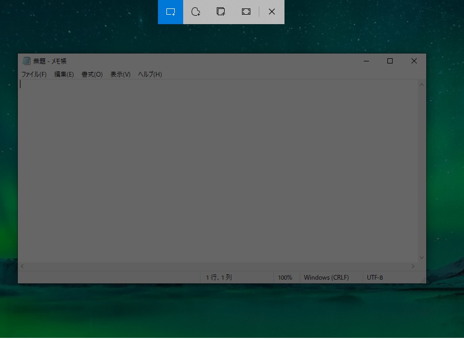Select the rectangular snip mode
The height and width of the screenshot is (340, 464).
pos(171,12)
